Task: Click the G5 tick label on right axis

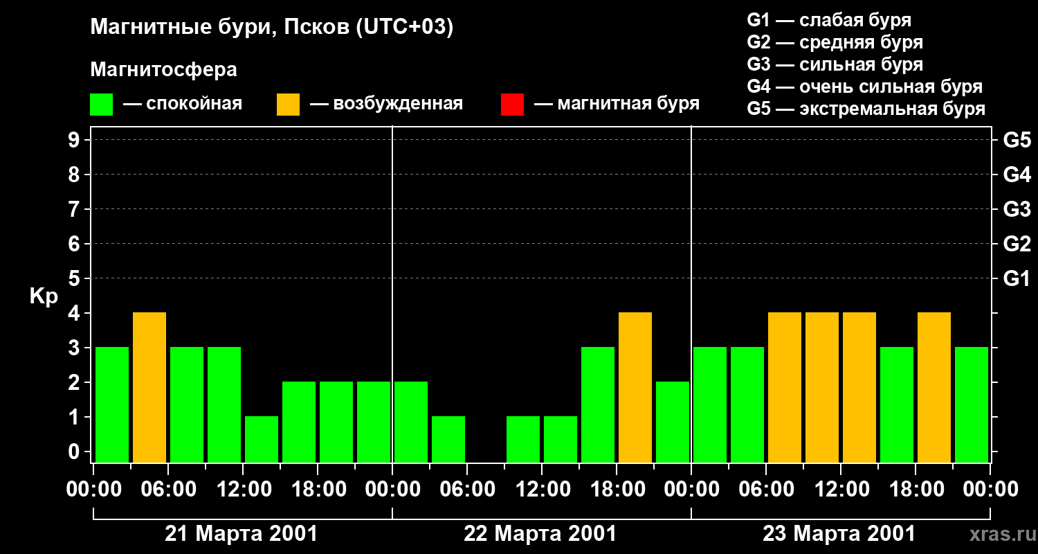Action: coord(1017,140)
